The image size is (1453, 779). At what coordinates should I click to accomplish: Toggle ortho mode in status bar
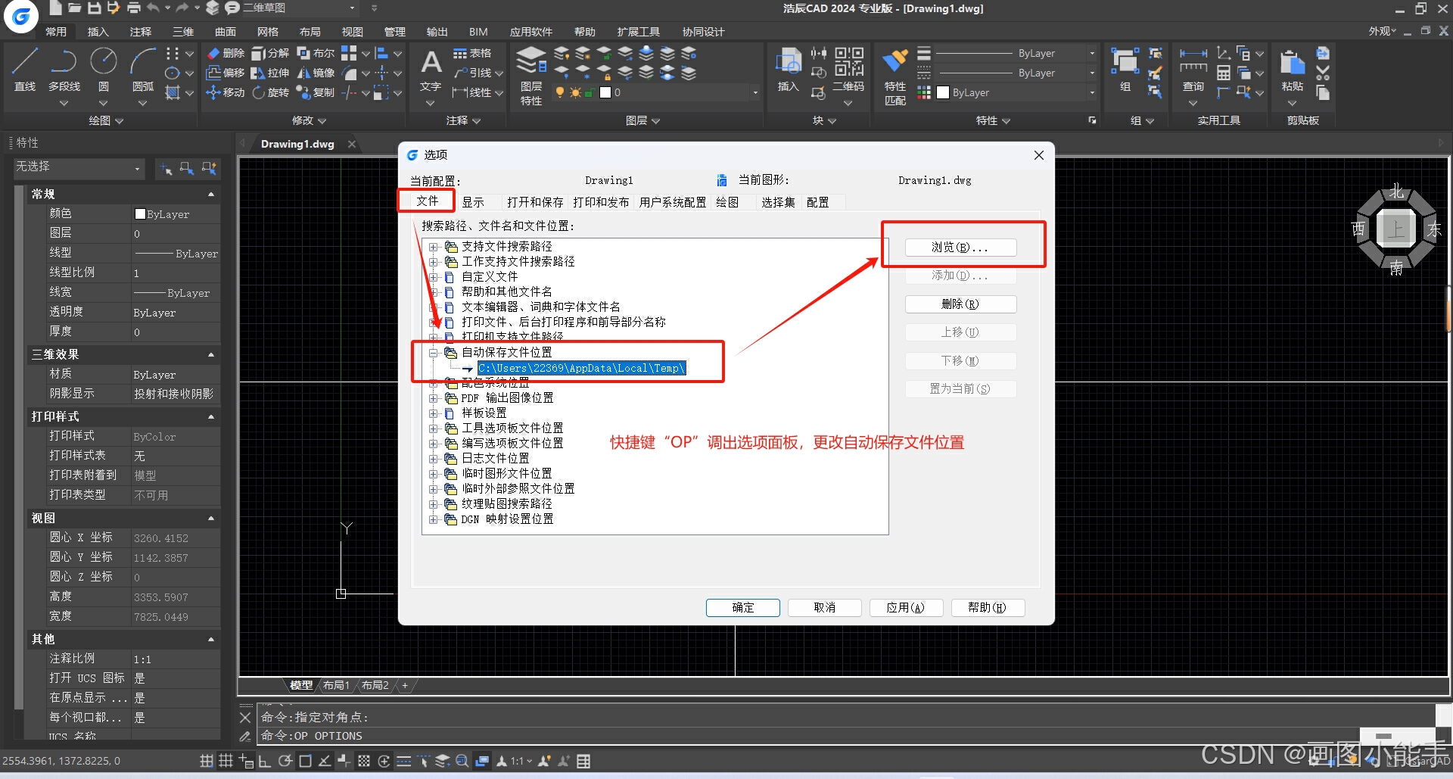click(265, 761)
